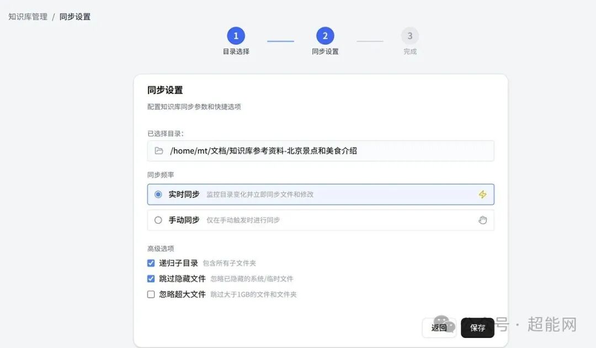
Task: Open 知识库管理 from the breadcrumb
Action: [27, 17]
